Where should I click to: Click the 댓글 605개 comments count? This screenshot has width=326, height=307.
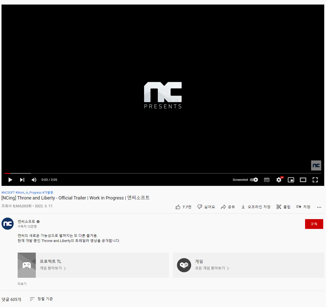tap(11, 299)
